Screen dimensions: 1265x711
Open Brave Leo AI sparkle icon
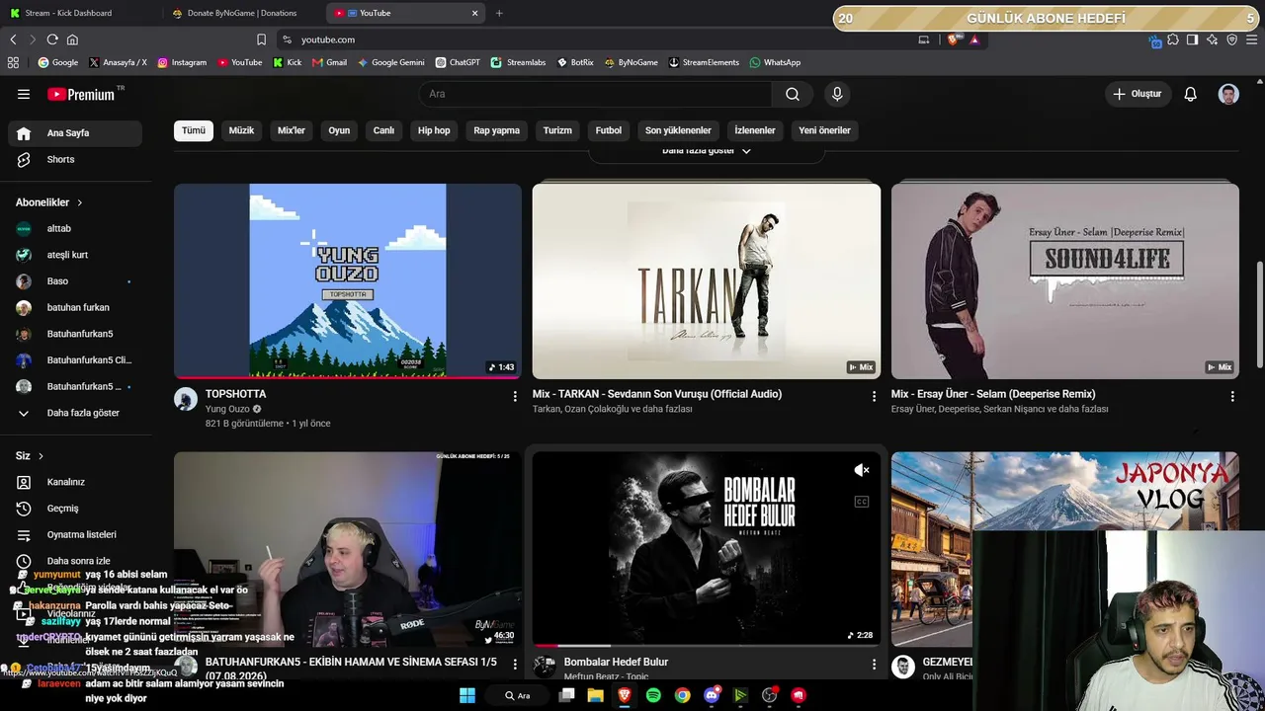tap(1213, 39)
